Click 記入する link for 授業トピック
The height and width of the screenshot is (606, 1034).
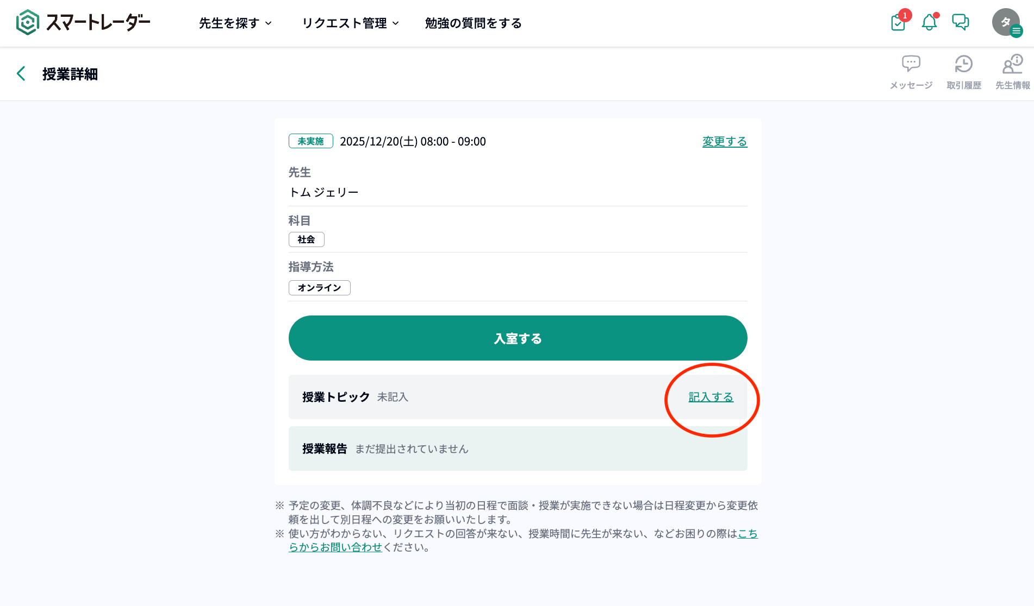tap(711, 397)
